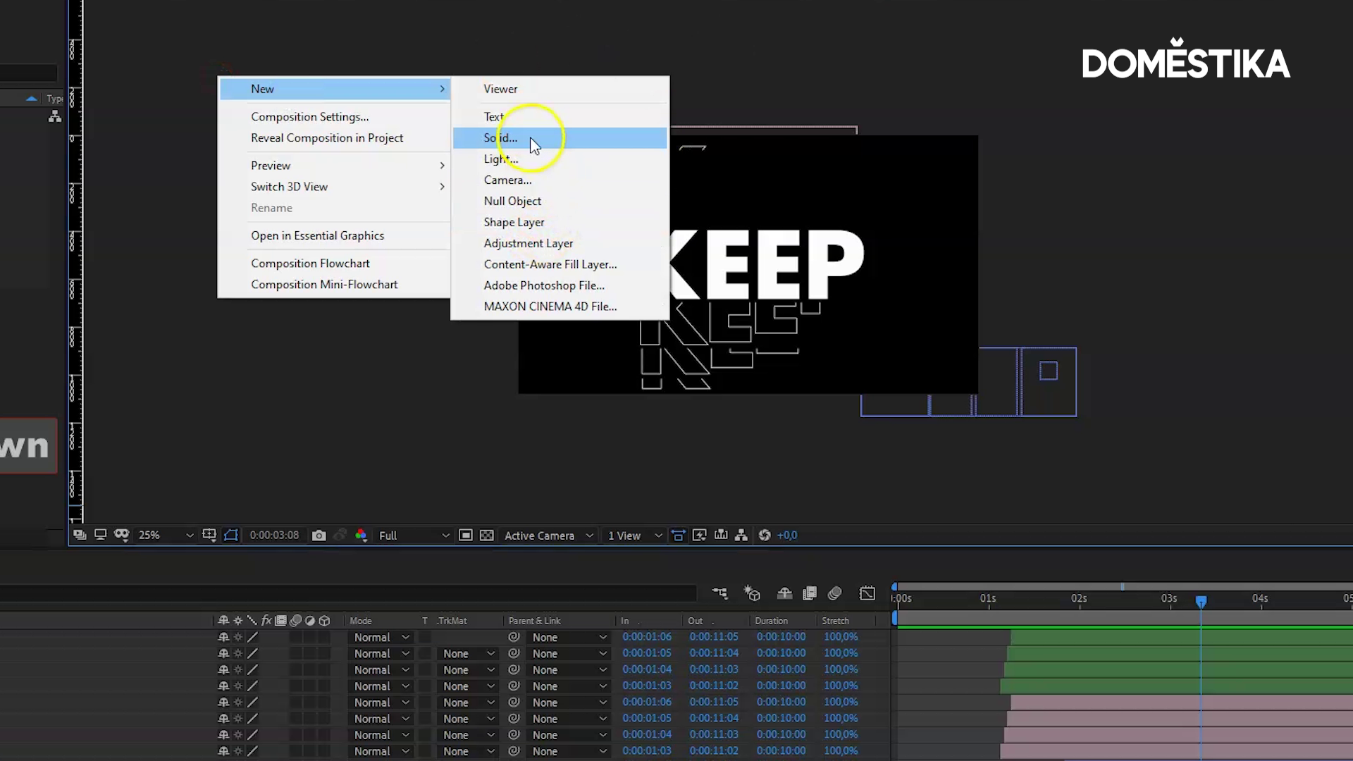
Task: Toggle Hide Shy Layers in timeline panel
Action: tap(784, 593)
